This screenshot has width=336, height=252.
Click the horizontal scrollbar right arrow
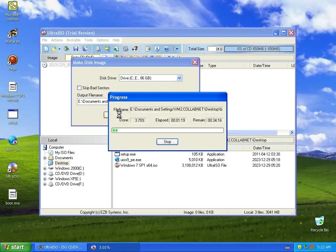[292, 133]
